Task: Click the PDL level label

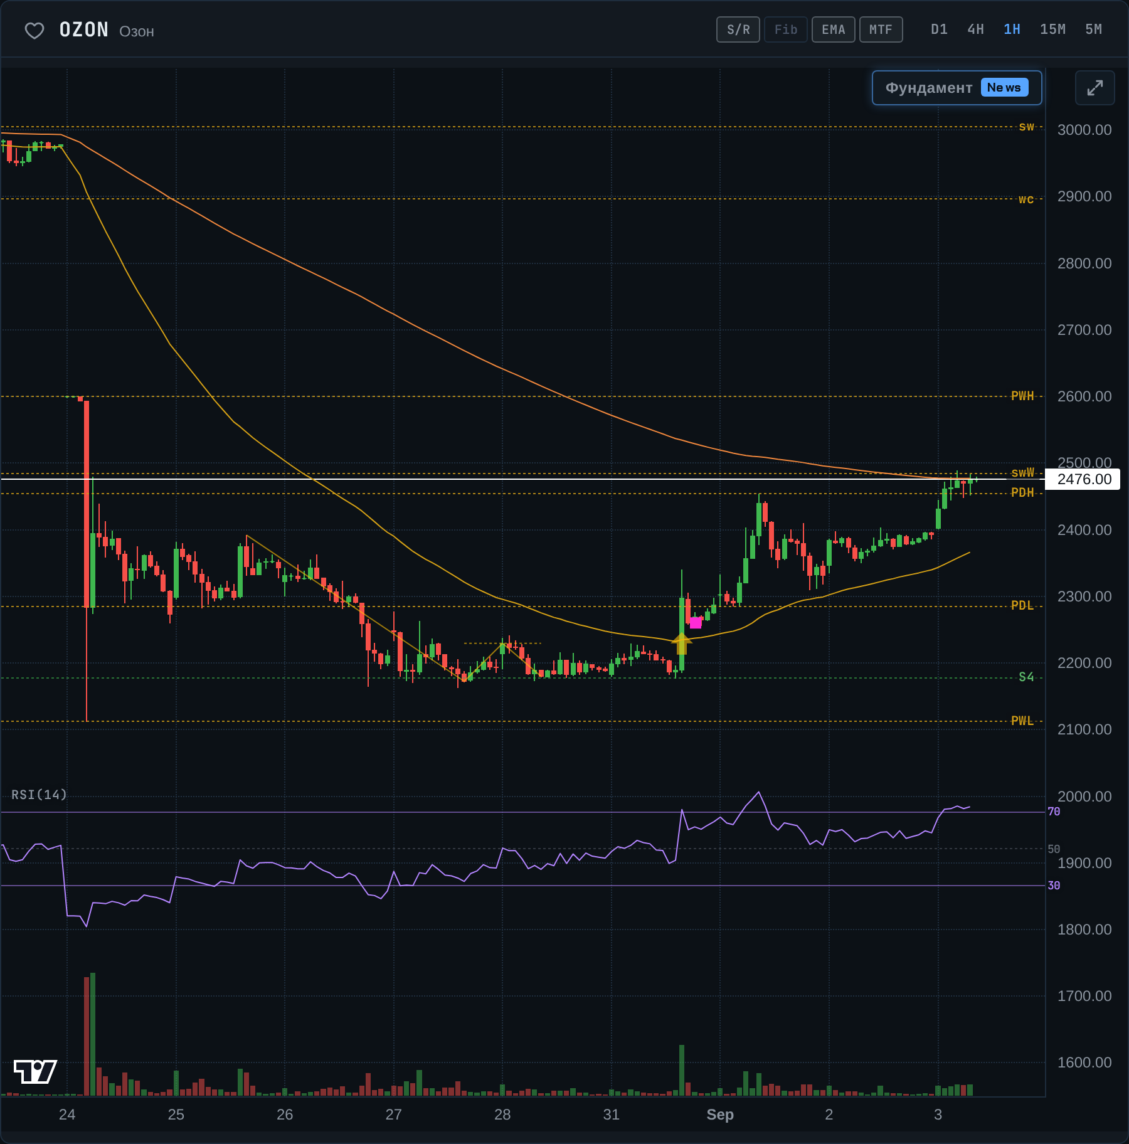Action: 1022,605
